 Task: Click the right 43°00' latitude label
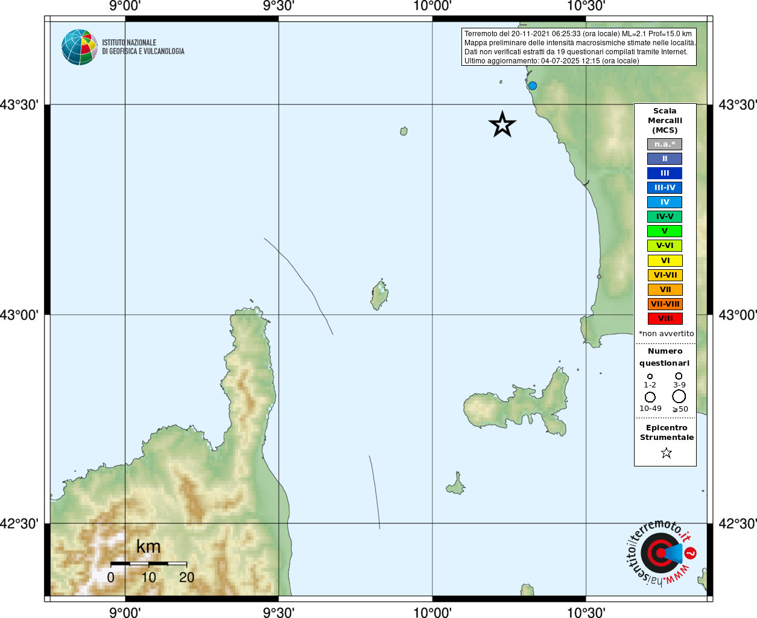pos(737,315)
